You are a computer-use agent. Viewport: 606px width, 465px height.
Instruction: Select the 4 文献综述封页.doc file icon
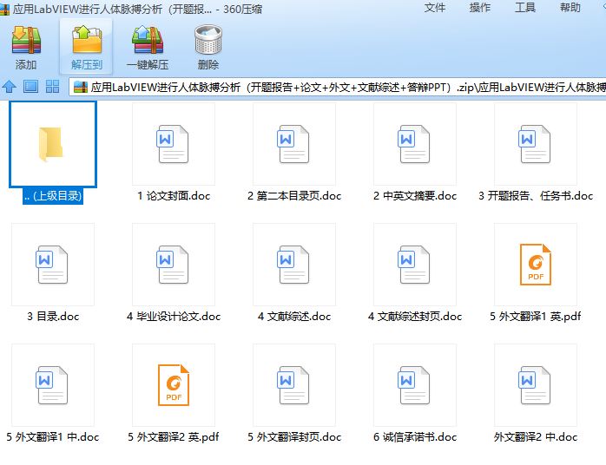coord(414,265)
